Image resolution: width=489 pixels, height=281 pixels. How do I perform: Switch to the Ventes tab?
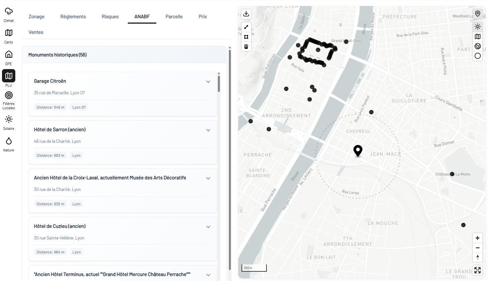tap(36, 32)
